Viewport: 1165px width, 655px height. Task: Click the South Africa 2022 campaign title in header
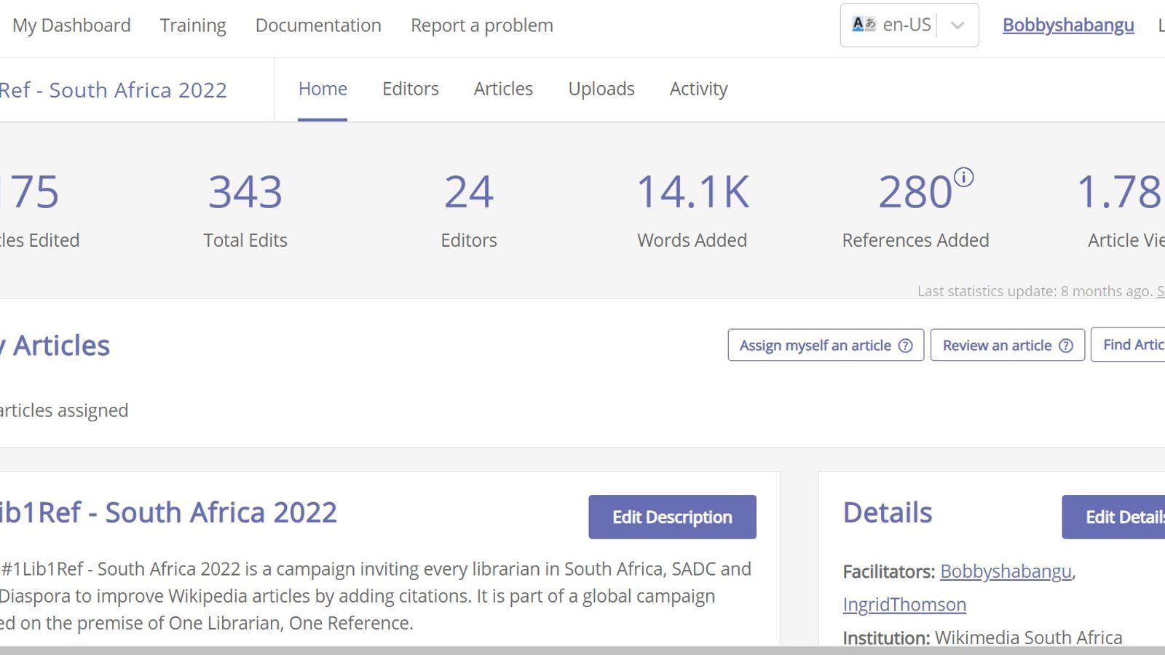click(114, 90)
